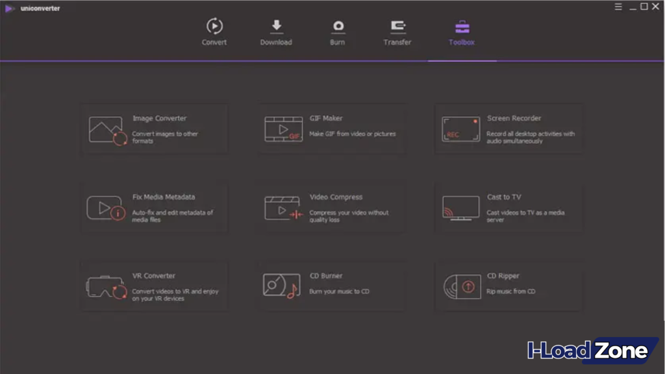Click the VR Converter headset icon
665x374 pixels.
pyautogui.click(x=107, y=287)
